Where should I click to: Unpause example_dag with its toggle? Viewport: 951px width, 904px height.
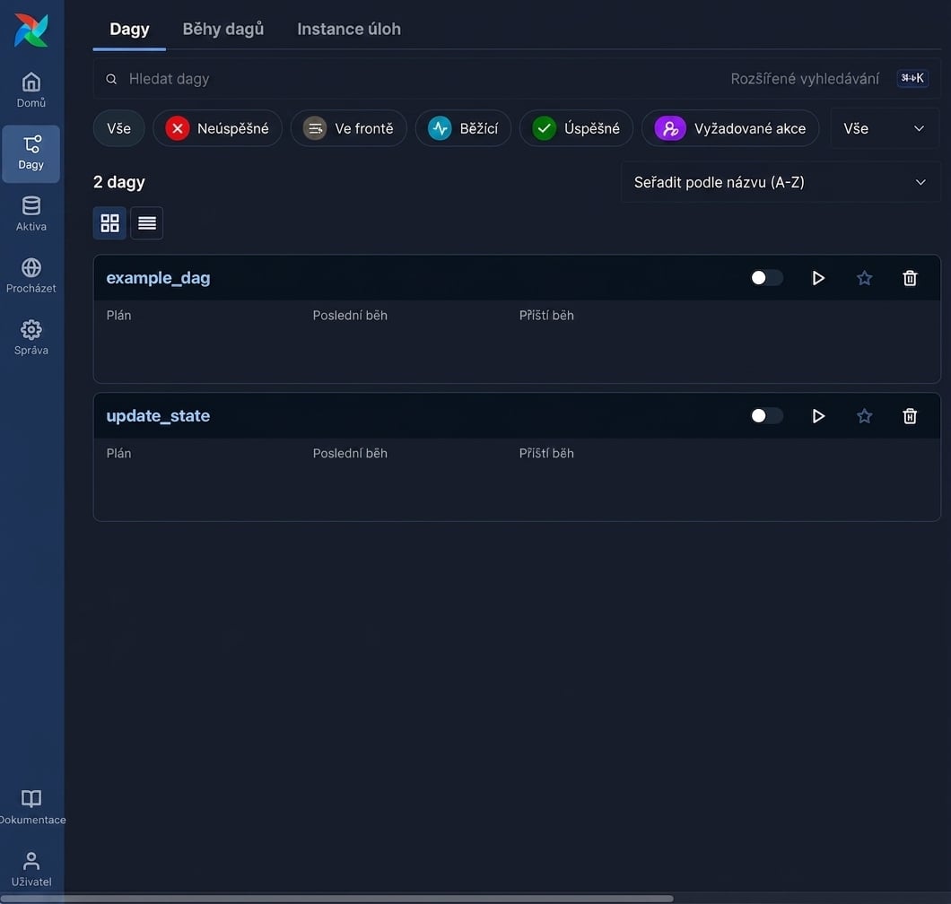point(766,278)
